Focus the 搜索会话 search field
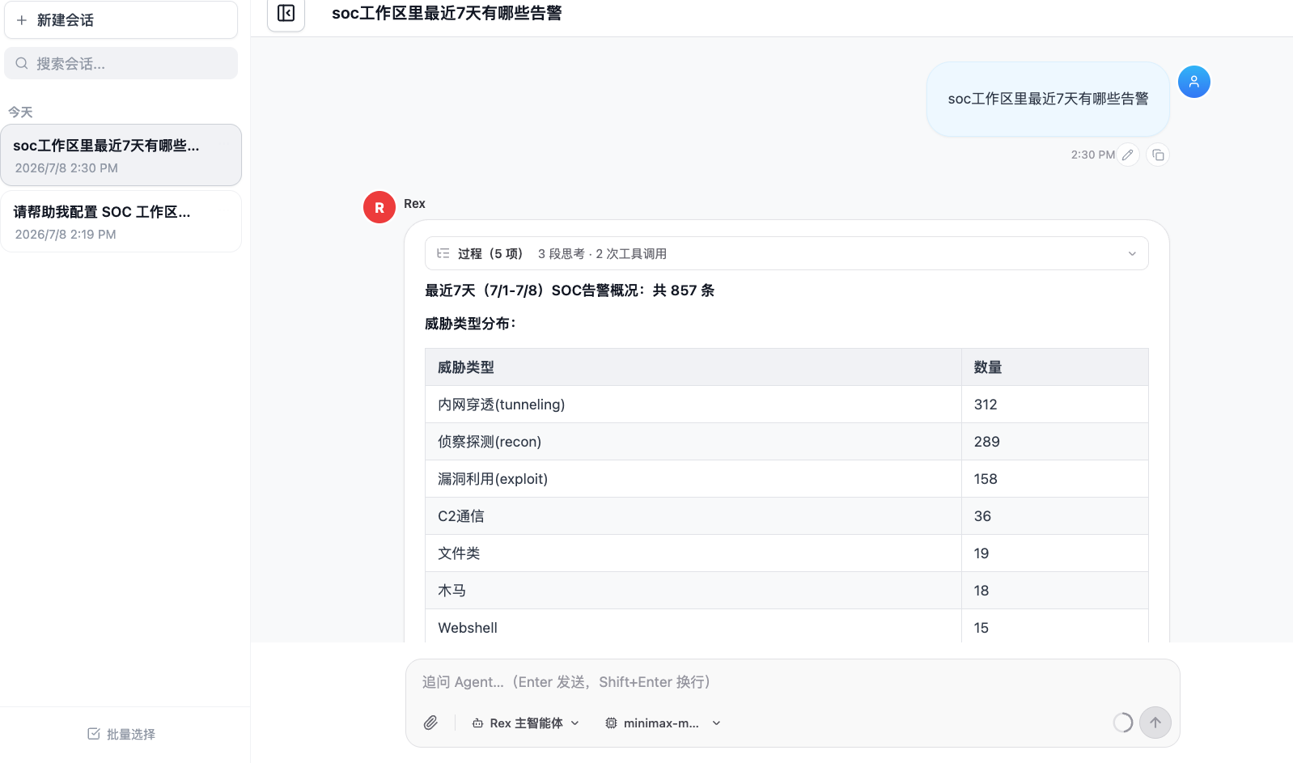This screenshot has height=763, width=1293. click(x=121, y=63)
